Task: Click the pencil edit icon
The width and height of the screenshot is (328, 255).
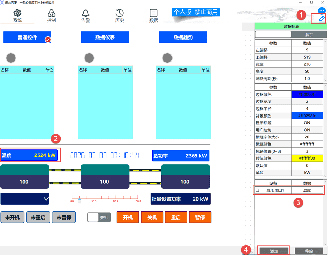Action: (x=322, y=19)
